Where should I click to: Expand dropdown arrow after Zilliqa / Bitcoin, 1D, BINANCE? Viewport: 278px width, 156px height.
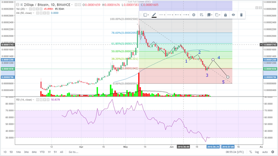(x=72, y=5)
